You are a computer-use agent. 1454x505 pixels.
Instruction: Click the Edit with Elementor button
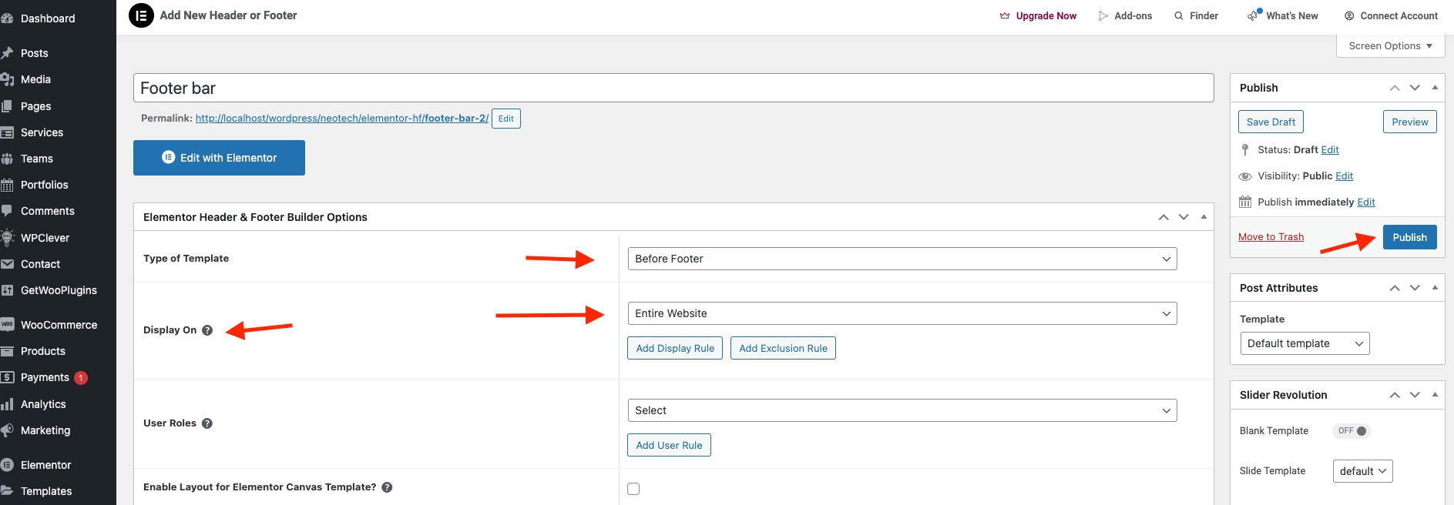coord(219,158)
